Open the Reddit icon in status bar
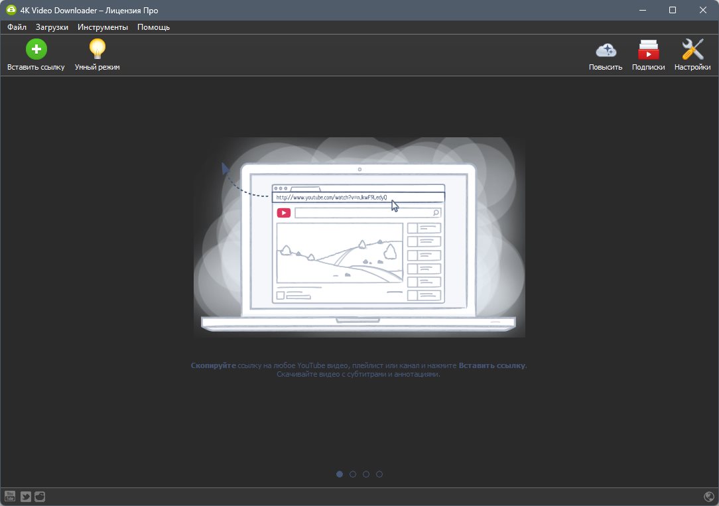Screen dimensions: 719x506 point(40,496)
